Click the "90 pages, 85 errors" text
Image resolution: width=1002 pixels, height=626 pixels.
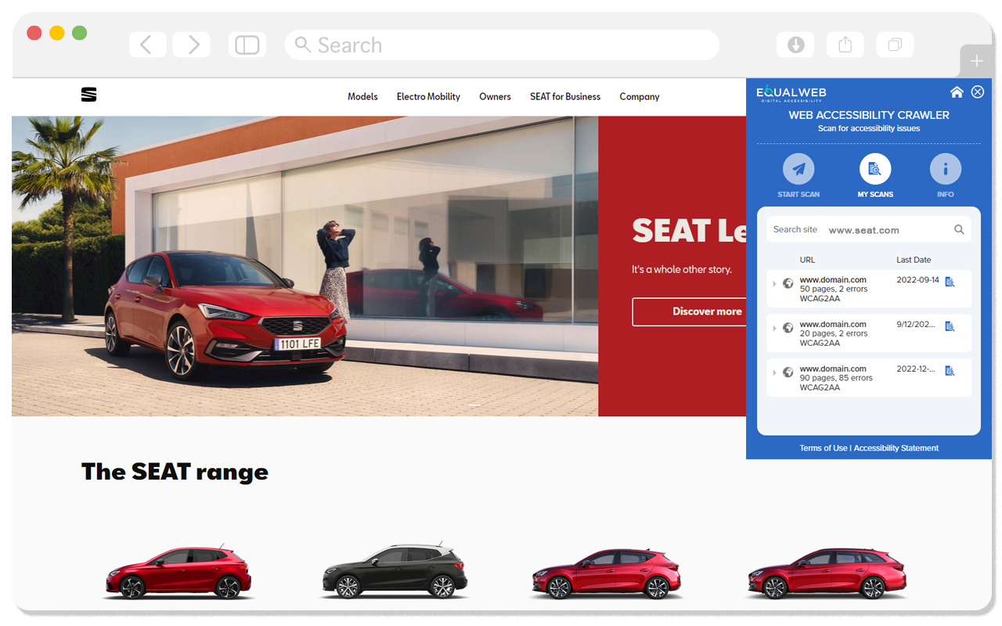pos(836,378)
